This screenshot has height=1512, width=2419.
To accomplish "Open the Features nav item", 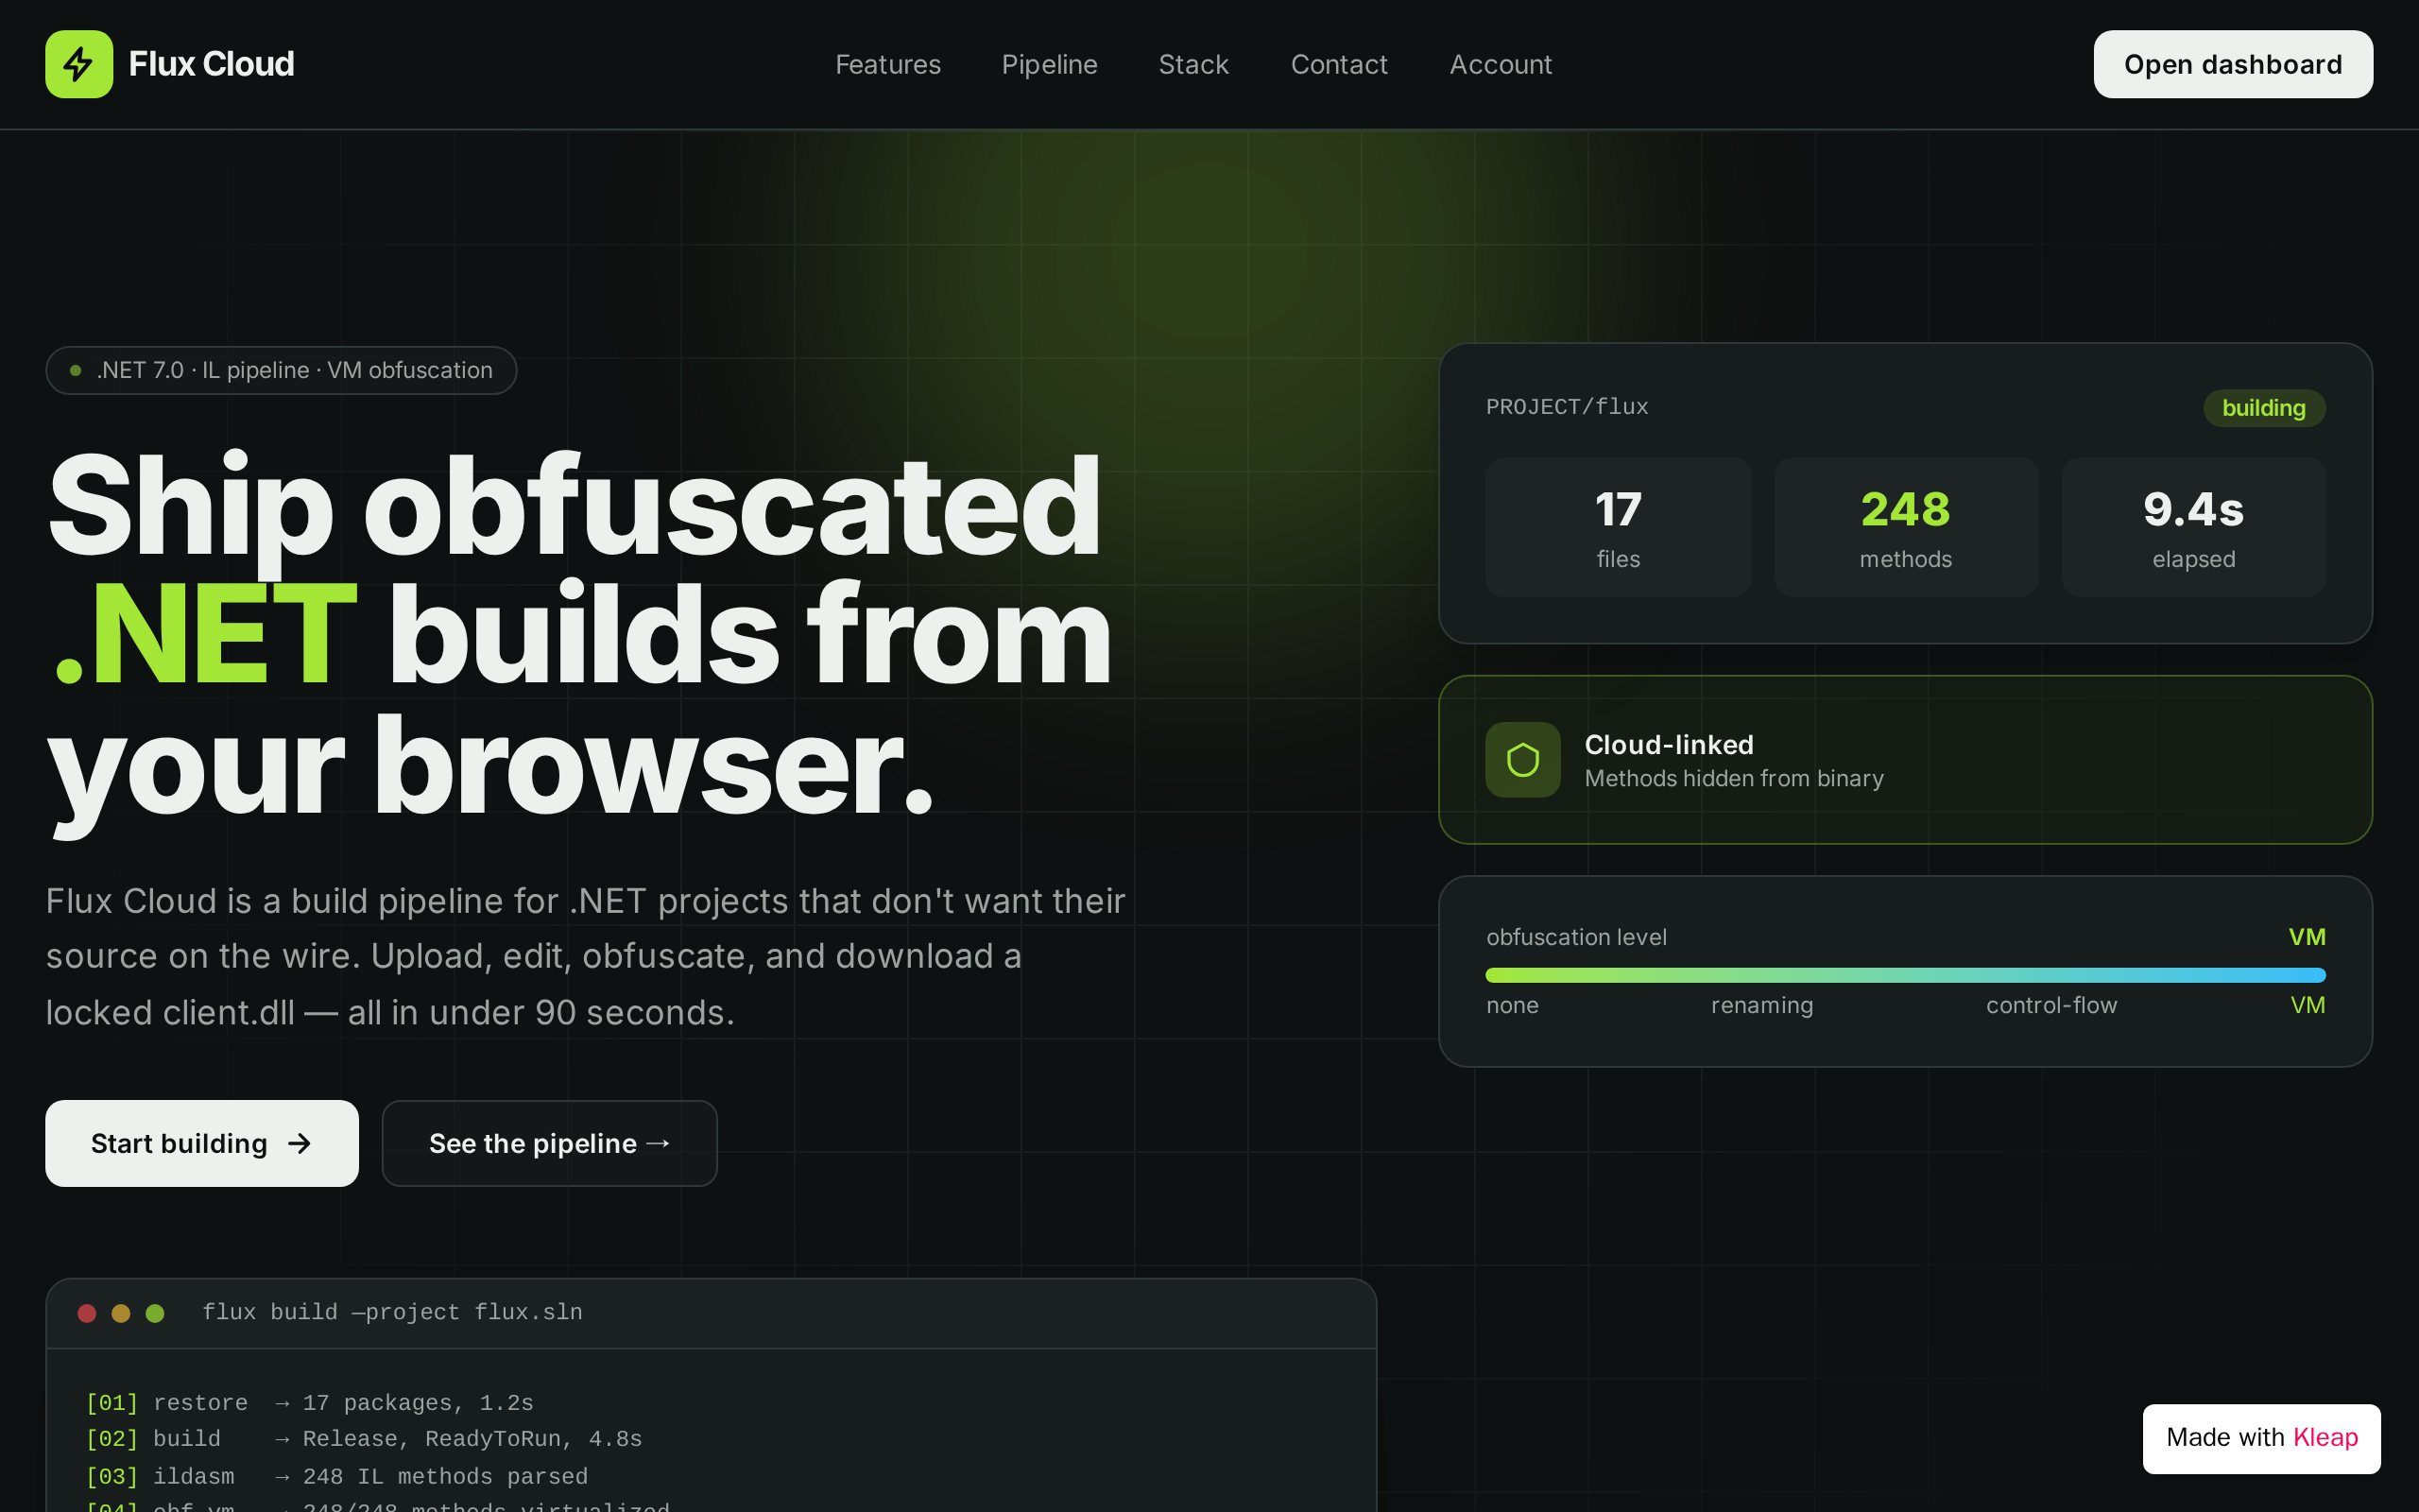I will pyautogui.click(x=887, y=64).
